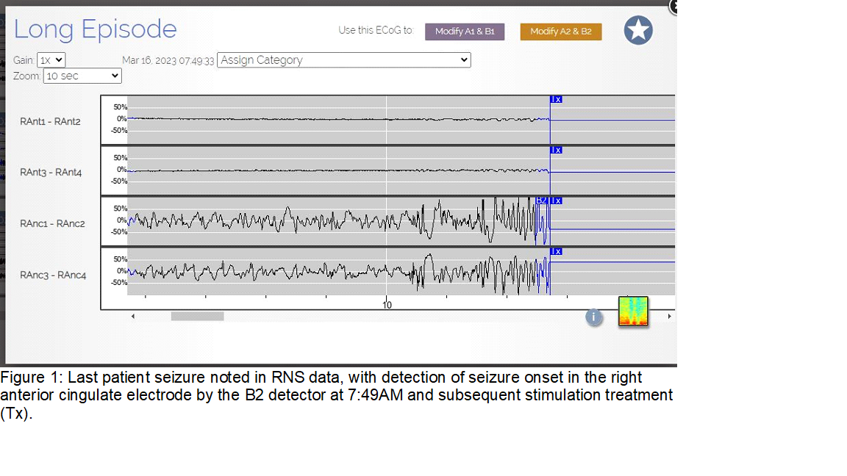
Task: Click the 10 second mark on time axis
Action: pyautogui.click(x=387, y=305)
